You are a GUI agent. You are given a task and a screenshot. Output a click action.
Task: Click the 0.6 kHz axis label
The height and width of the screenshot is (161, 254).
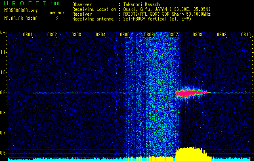tap(3, 153)
